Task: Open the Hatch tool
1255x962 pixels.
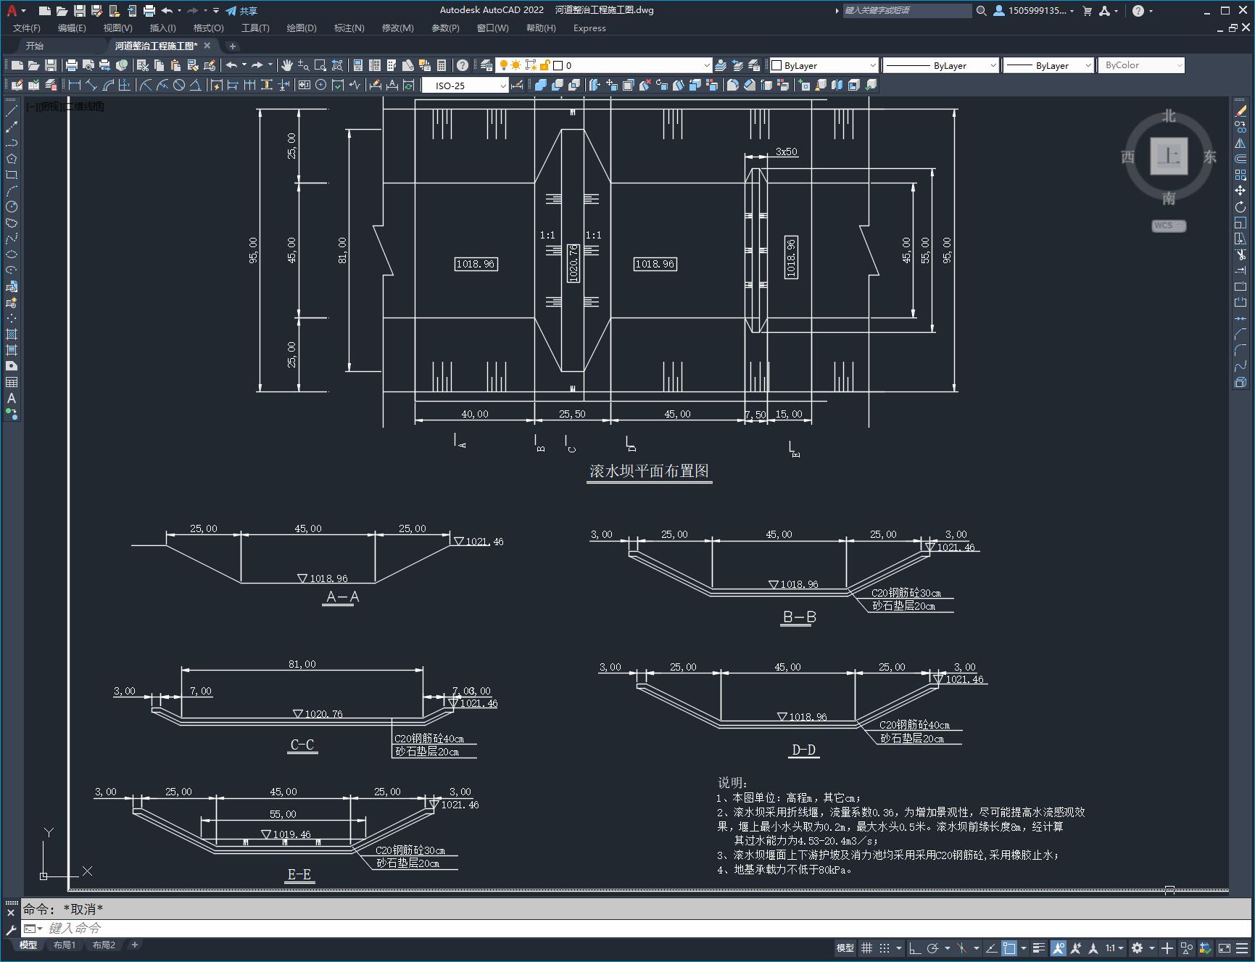Action: pos(12,334)
